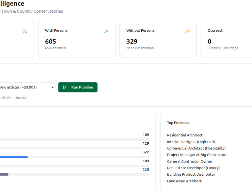This screenshot has height=189, width=252.
Task: Select Project Manager at Big Contractors
Action: (x=197, y=155)
